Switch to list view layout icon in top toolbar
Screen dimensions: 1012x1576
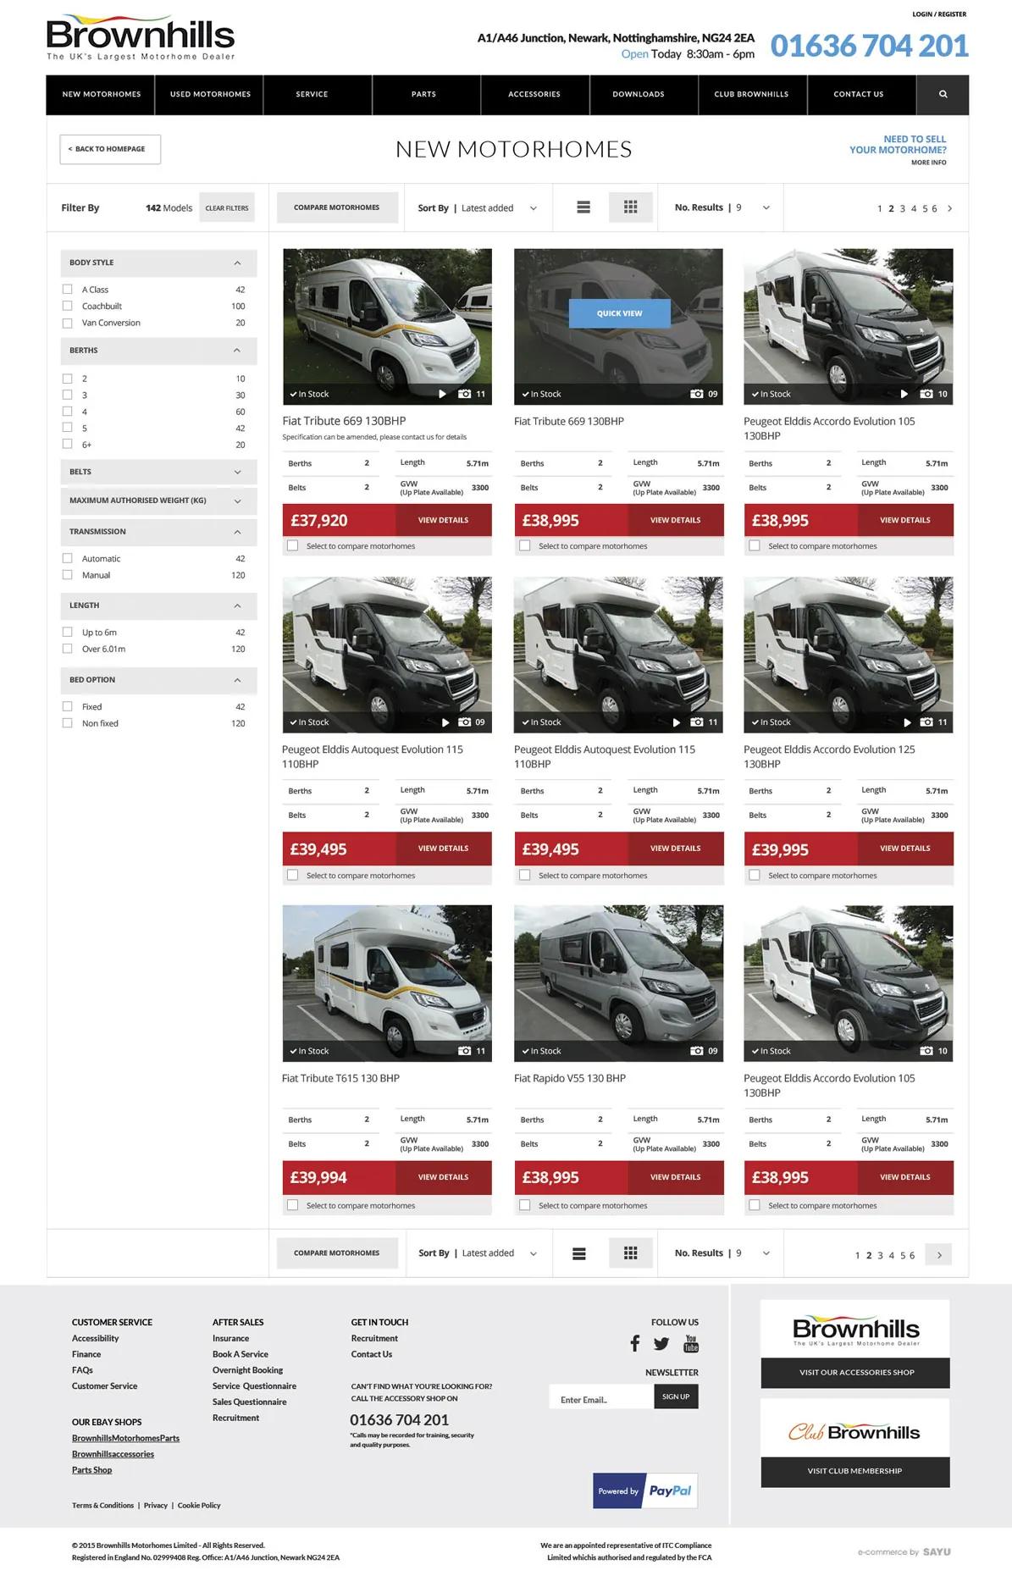583,207
